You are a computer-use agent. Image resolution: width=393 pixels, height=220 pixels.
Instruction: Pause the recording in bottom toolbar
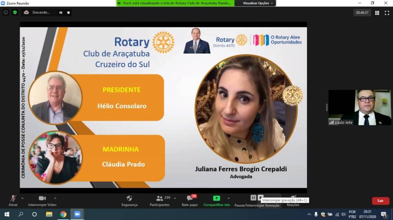click(x=253, y=197)
